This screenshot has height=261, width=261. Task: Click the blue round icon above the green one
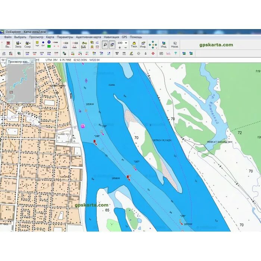tap(49, 42)
